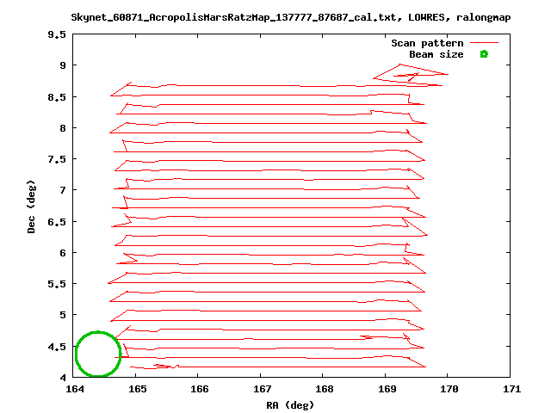The height and width of the screenshot is (413, 551).
Task: Click the 'RA (deg)' axis label
Action: 290,405
